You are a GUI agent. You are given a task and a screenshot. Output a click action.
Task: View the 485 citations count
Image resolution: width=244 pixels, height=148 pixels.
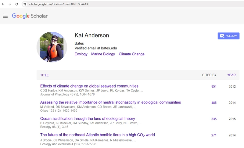(214, 103)
